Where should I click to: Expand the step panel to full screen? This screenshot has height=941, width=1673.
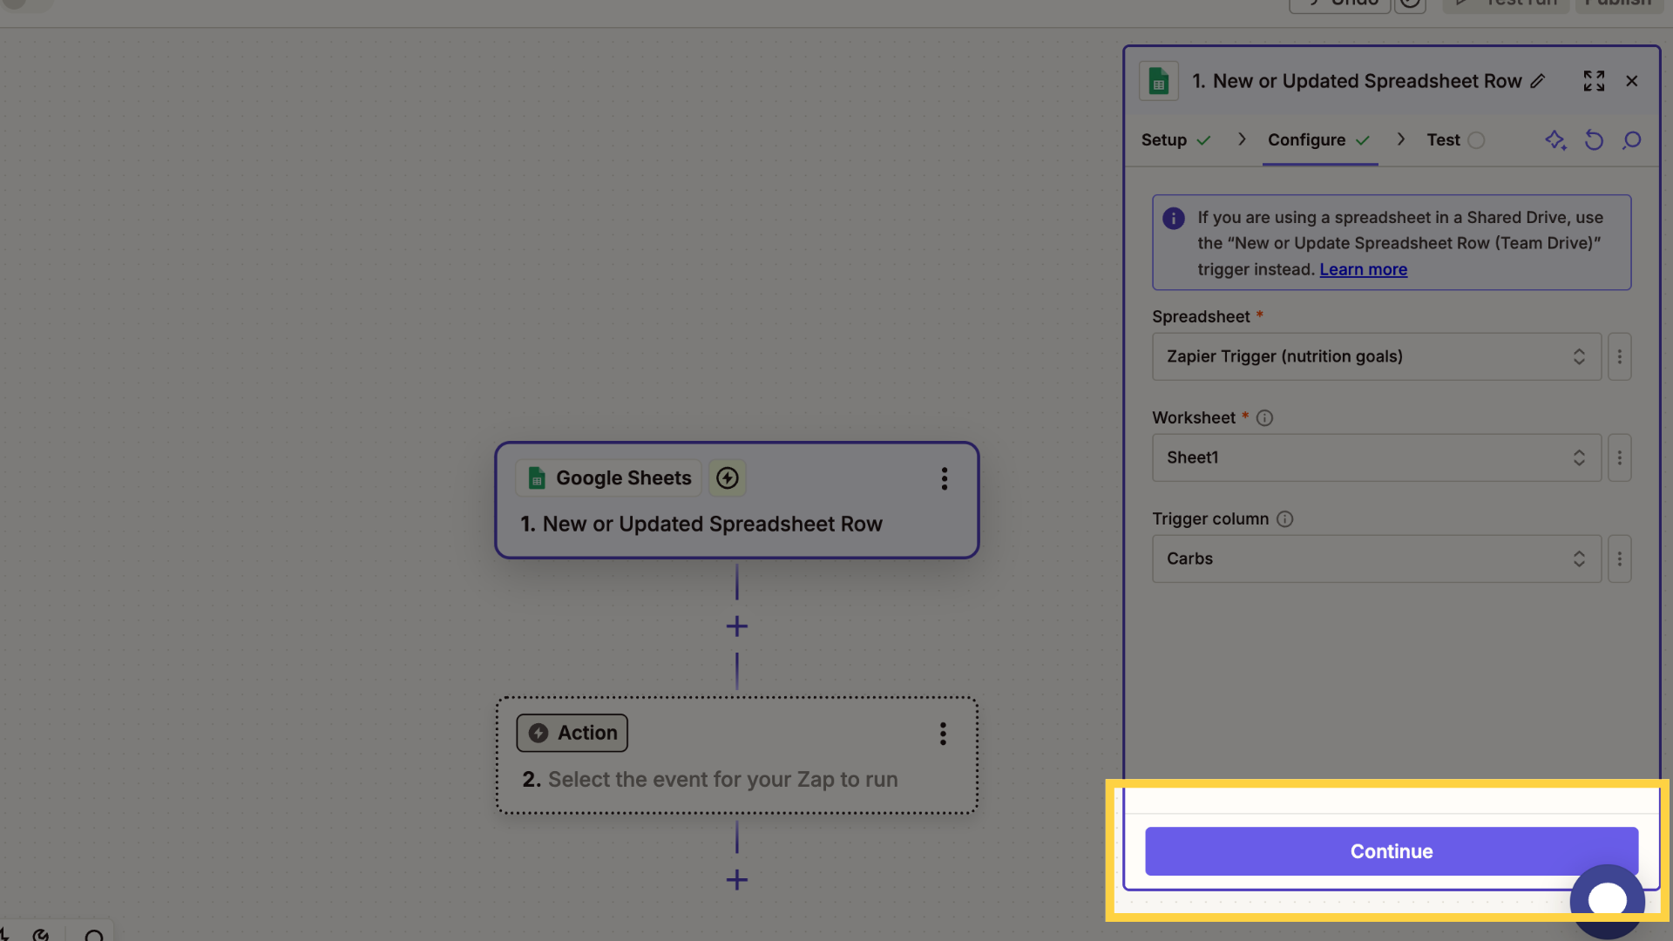point(1594,81)
